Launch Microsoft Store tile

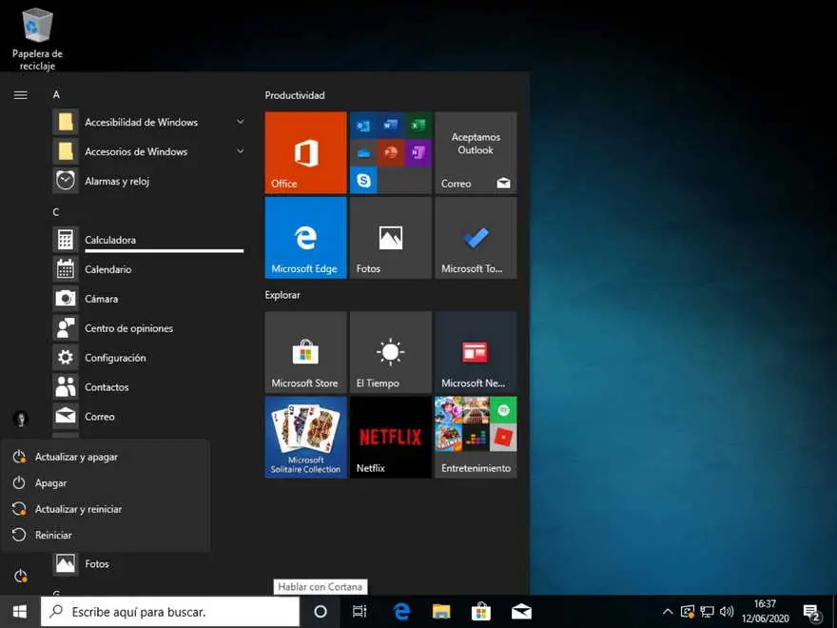click(305, 352)
